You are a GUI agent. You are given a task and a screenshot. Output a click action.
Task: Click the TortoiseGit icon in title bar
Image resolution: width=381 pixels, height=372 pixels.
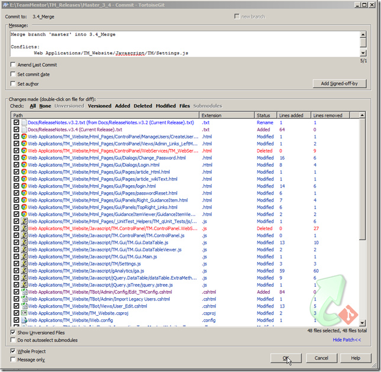(6, 5)
